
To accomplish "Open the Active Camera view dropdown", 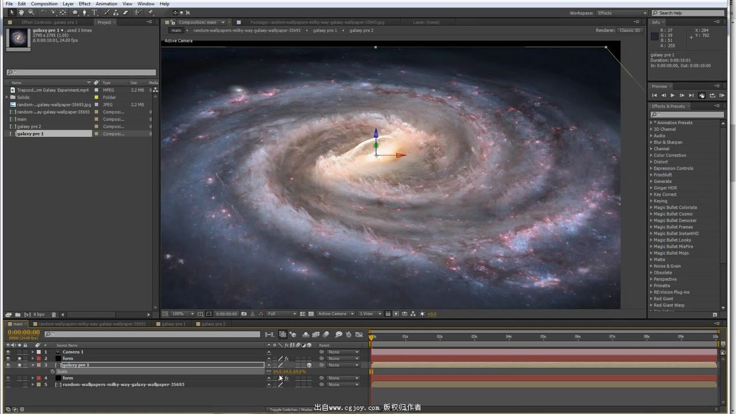I will (x=336, y=314).
